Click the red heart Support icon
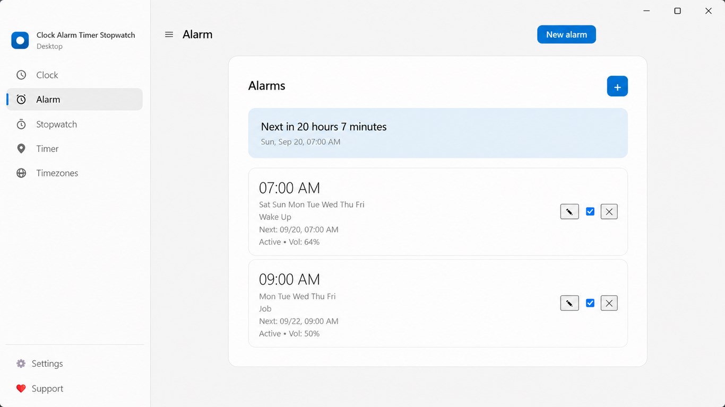 [x=21, y=388]
